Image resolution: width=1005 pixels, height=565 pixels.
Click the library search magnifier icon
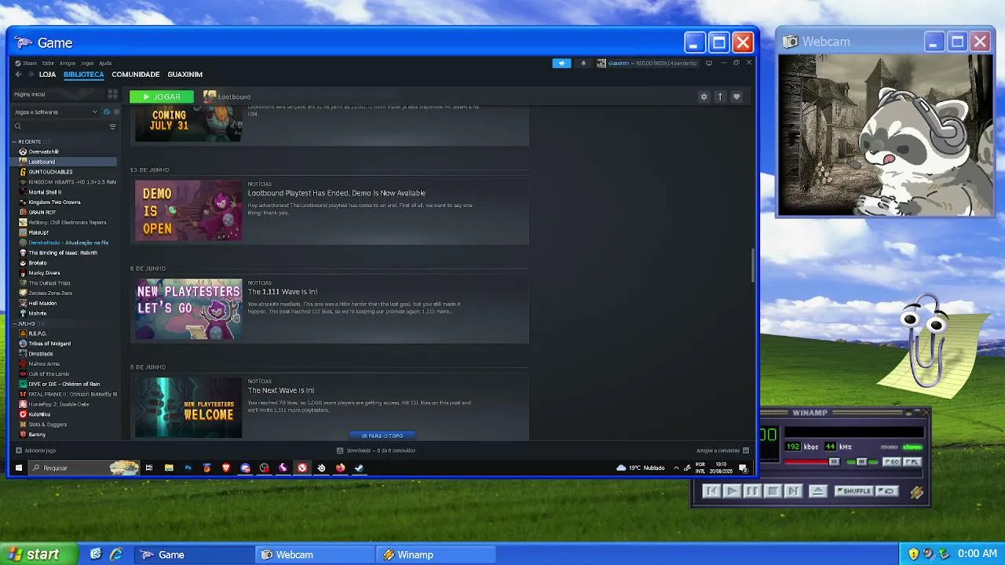(x=18, y=126)
